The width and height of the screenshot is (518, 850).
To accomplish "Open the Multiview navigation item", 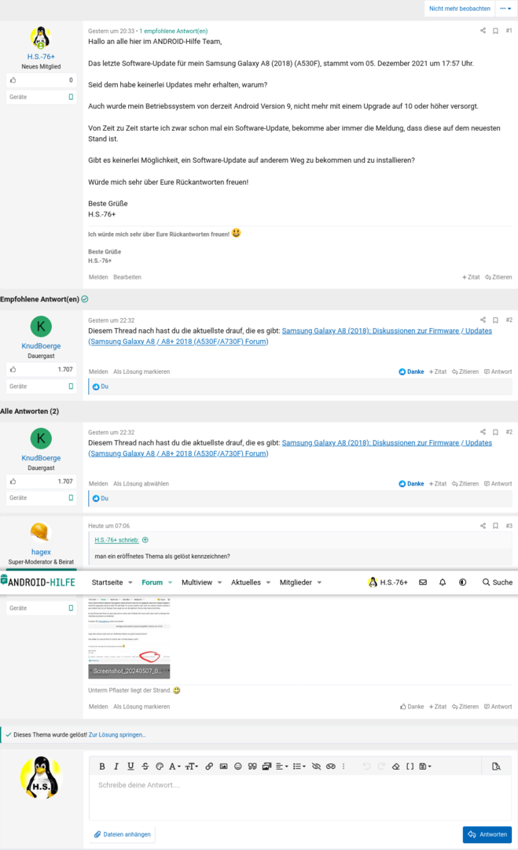I will coord(197,582).
